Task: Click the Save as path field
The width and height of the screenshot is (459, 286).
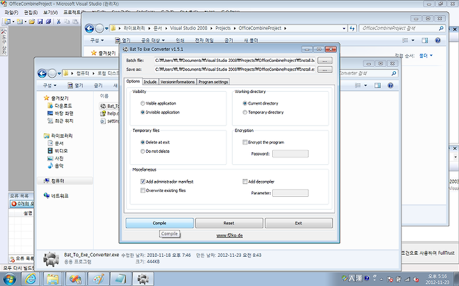Action: click(235, 69)
